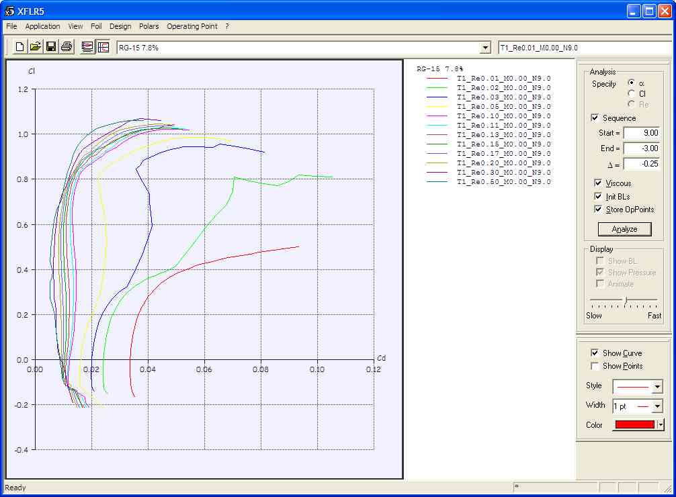This screenshot has height=497, width=676.
Task: Click the Start value input field
Action: tap(641, 133)
